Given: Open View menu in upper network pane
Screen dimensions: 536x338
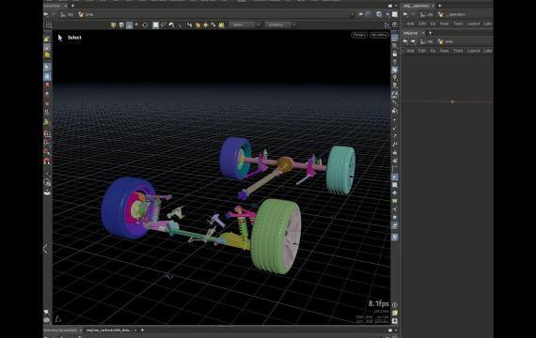Looking at the screenshot, I should (444, 23).
